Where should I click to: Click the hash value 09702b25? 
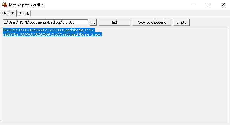pos(11,30)
